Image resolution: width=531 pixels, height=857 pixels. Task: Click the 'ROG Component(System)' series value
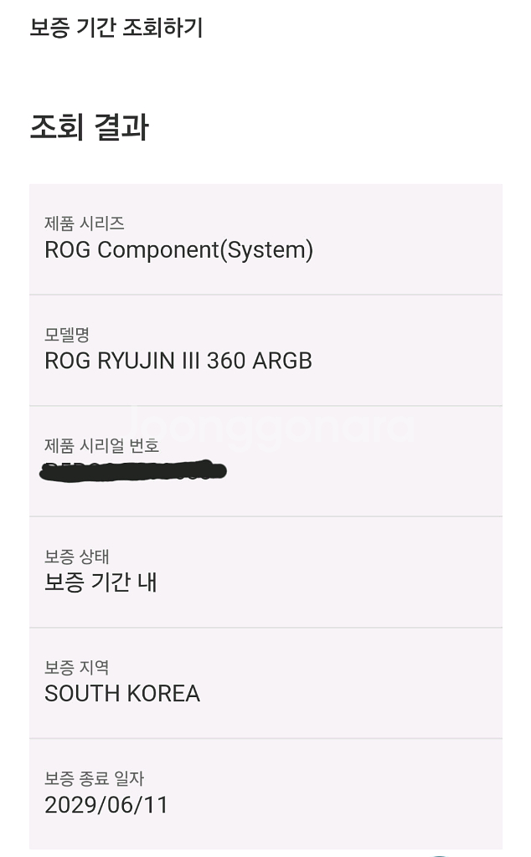(x=178, y=249)
